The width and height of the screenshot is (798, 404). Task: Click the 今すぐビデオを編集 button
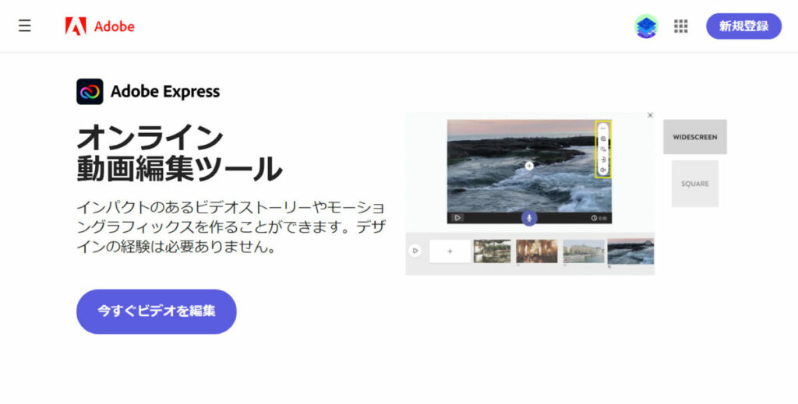(x=156, y=311)
